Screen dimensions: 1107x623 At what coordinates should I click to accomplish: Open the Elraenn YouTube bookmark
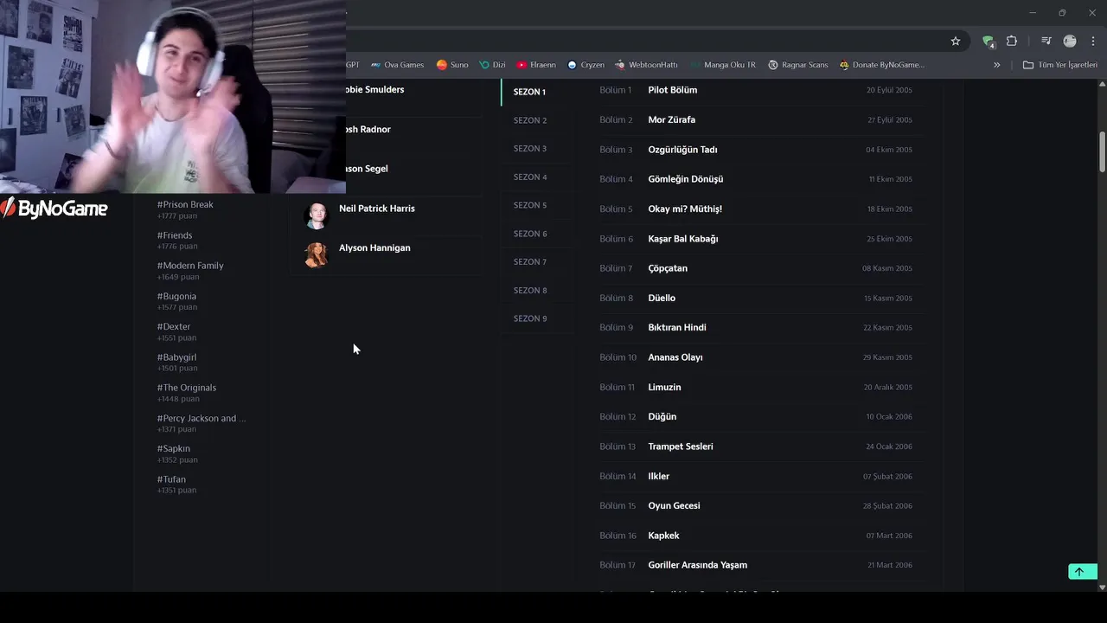[x=536, y=65]
